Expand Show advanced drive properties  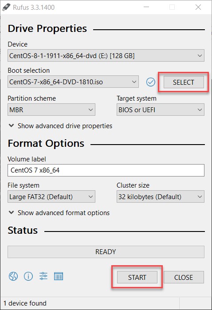(x=60, y=126)
